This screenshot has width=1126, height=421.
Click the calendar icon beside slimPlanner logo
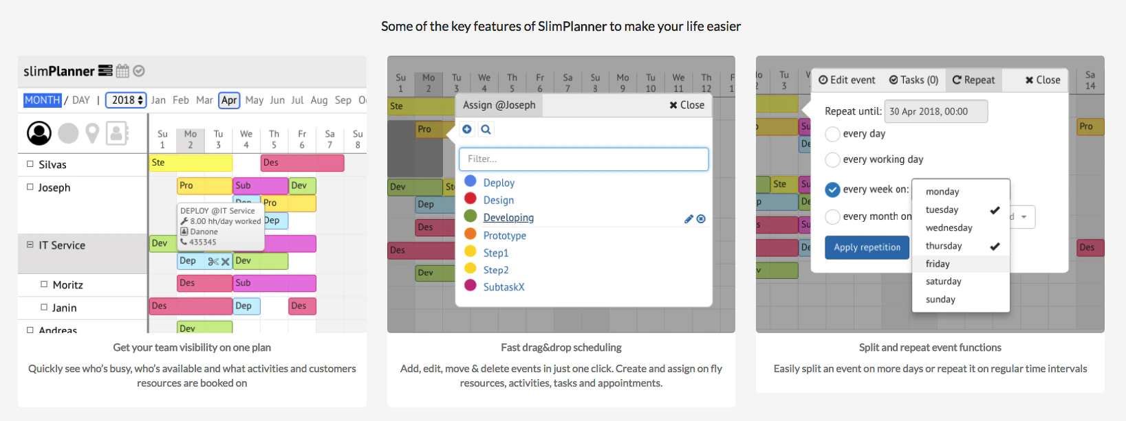[x=122, y=71]
